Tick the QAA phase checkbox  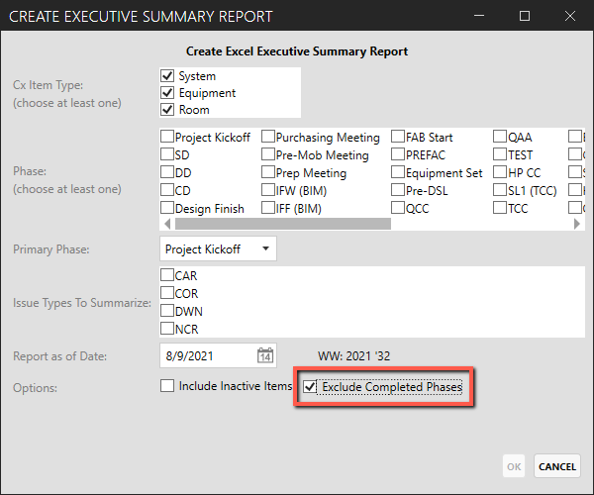pyautogui.click(x=500, y=138)
